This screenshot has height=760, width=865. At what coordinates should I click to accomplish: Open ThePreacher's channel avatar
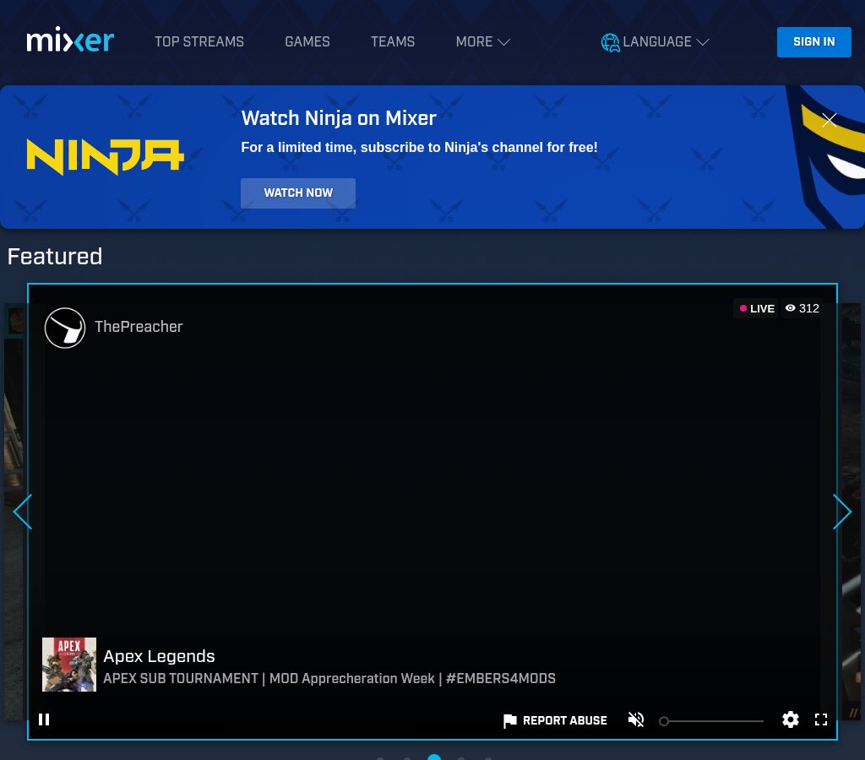point(65,328)
